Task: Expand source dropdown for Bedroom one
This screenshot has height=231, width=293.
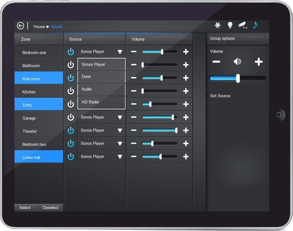Action: tap(120, 52)
